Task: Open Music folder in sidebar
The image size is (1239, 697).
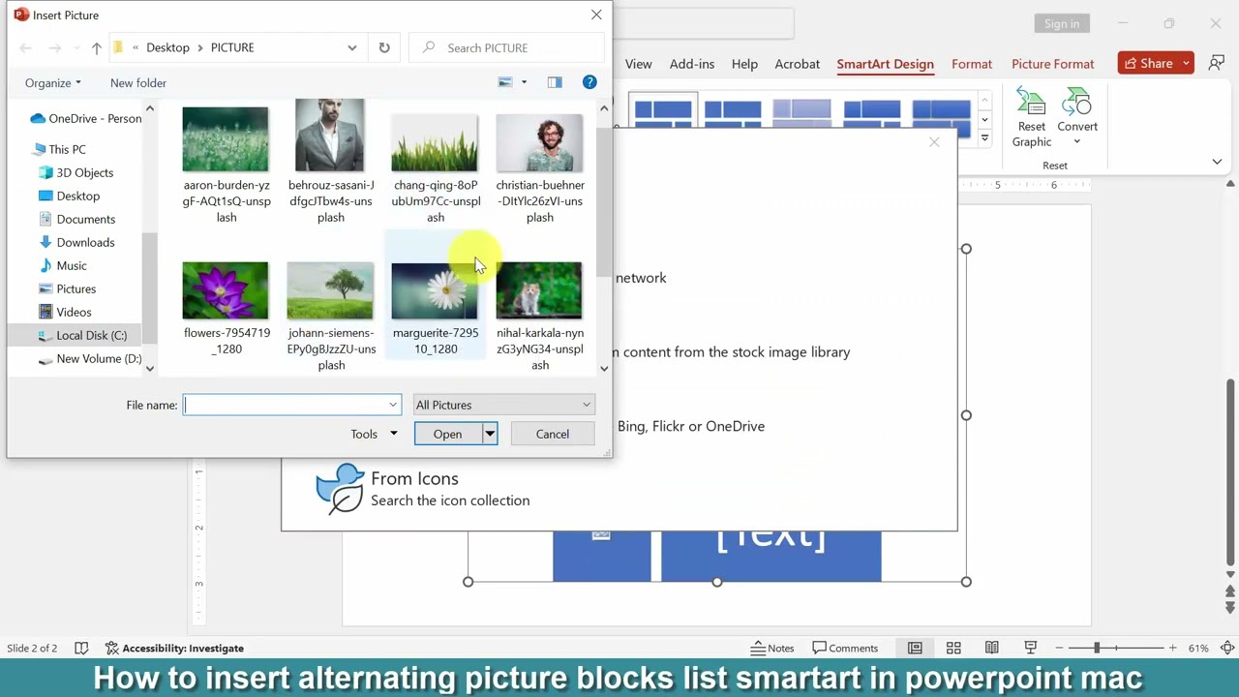Action: [63, 265]
